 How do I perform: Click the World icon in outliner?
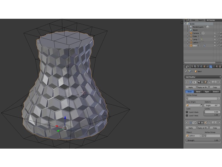[190, 30]
